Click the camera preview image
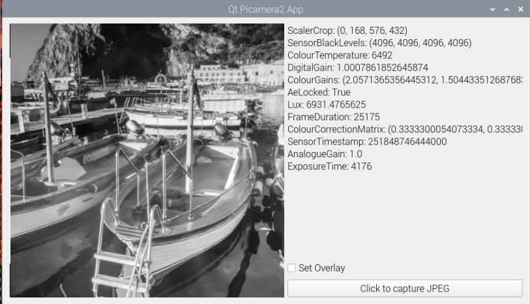The image size is (530, 304). 147,160
